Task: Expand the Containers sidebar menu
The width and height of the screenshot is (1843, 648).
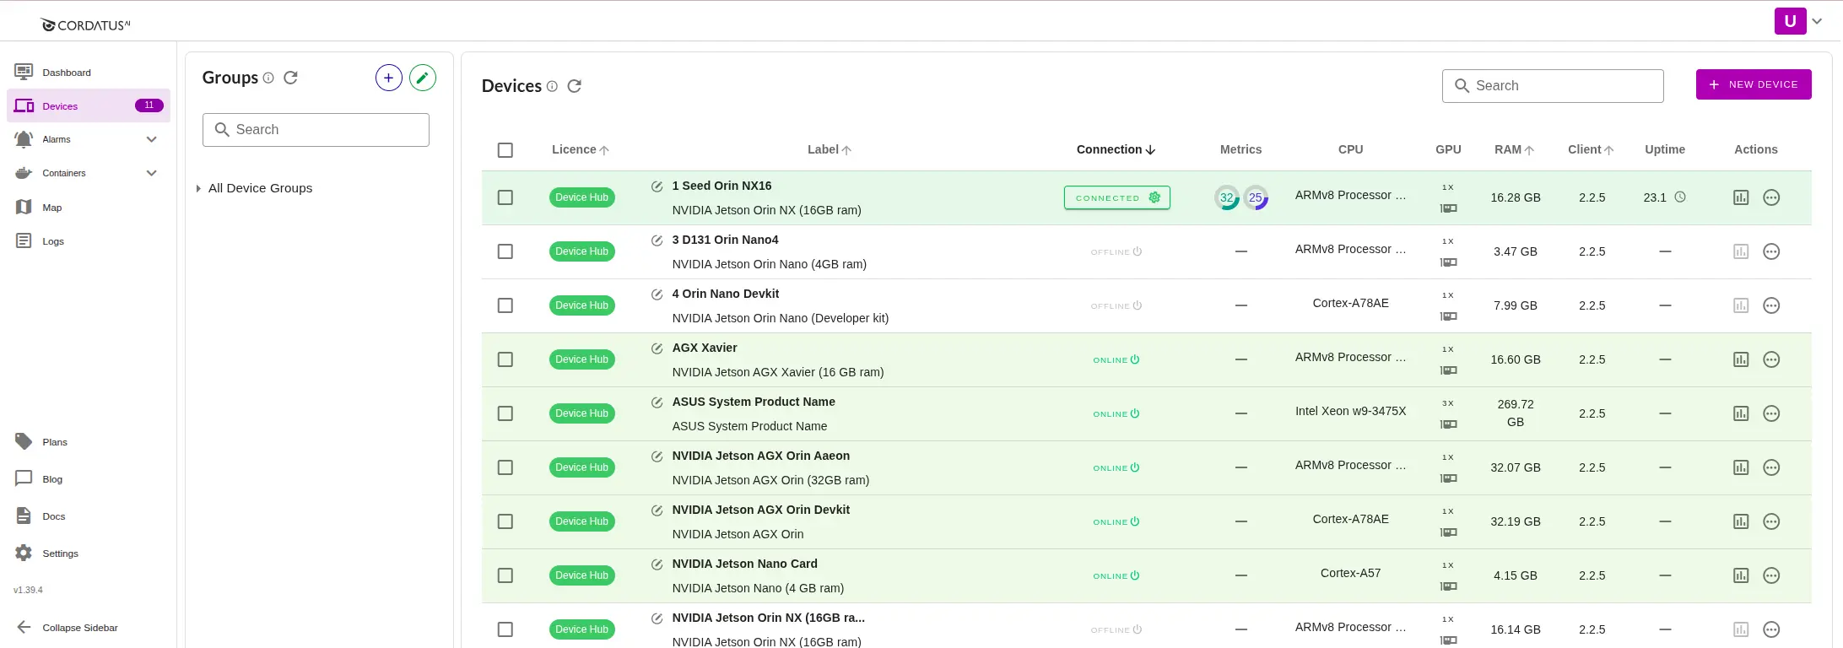Action: (x=152, y=173)
